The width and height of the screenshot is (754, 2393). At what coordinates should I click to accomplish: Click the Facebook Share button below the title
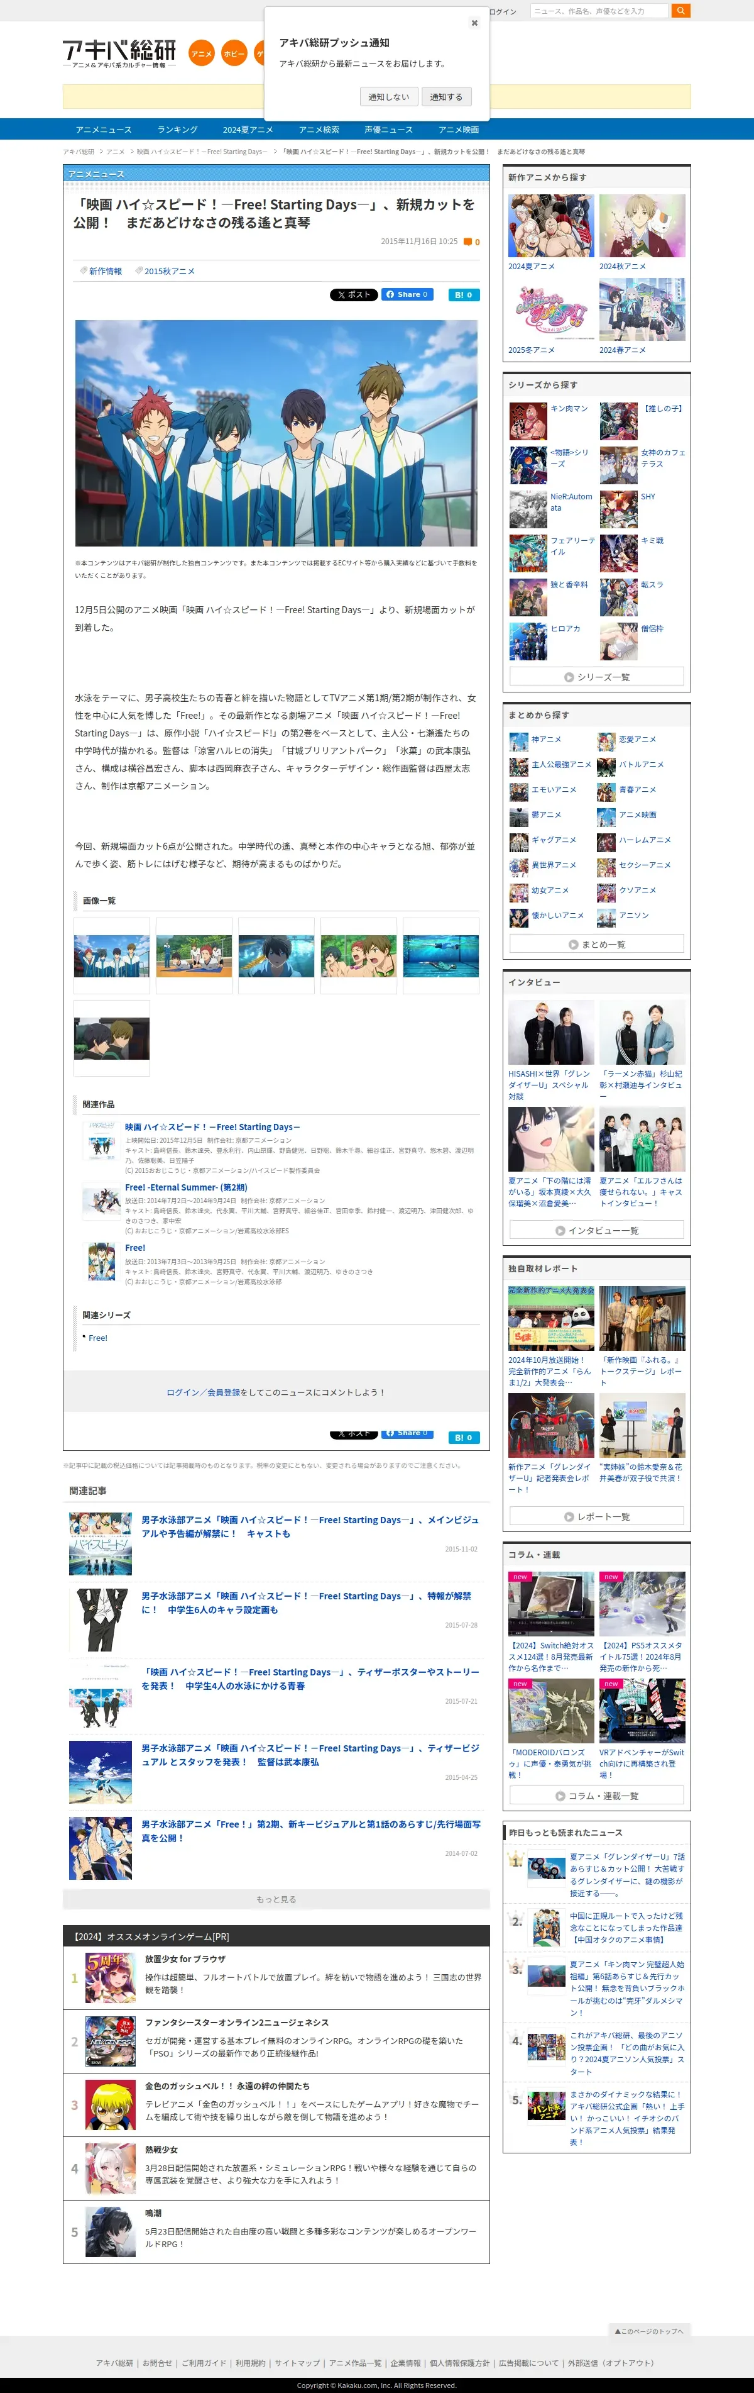pyautogui.click(x=408, y=294)
